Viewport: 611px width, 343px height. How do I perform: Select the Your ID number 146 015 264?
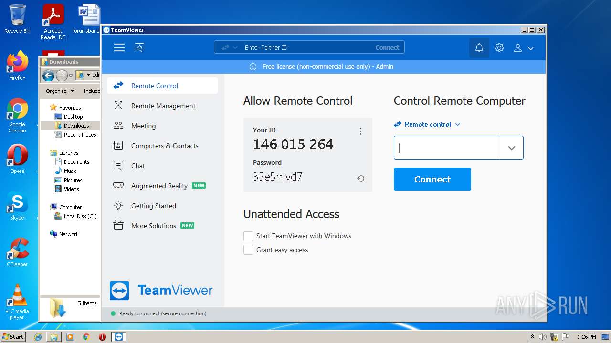click(293, 144)
